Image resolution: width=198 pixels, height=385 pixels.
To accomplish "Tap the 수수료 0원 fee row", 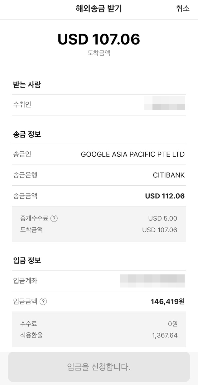I will click(x=99, y=324).
